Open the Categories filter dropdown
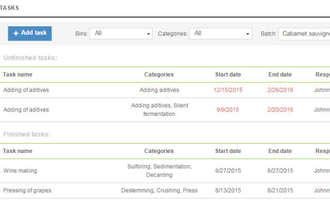Image resolution: width=330 pixels, height=206 pixels. (x=221, y=33)
